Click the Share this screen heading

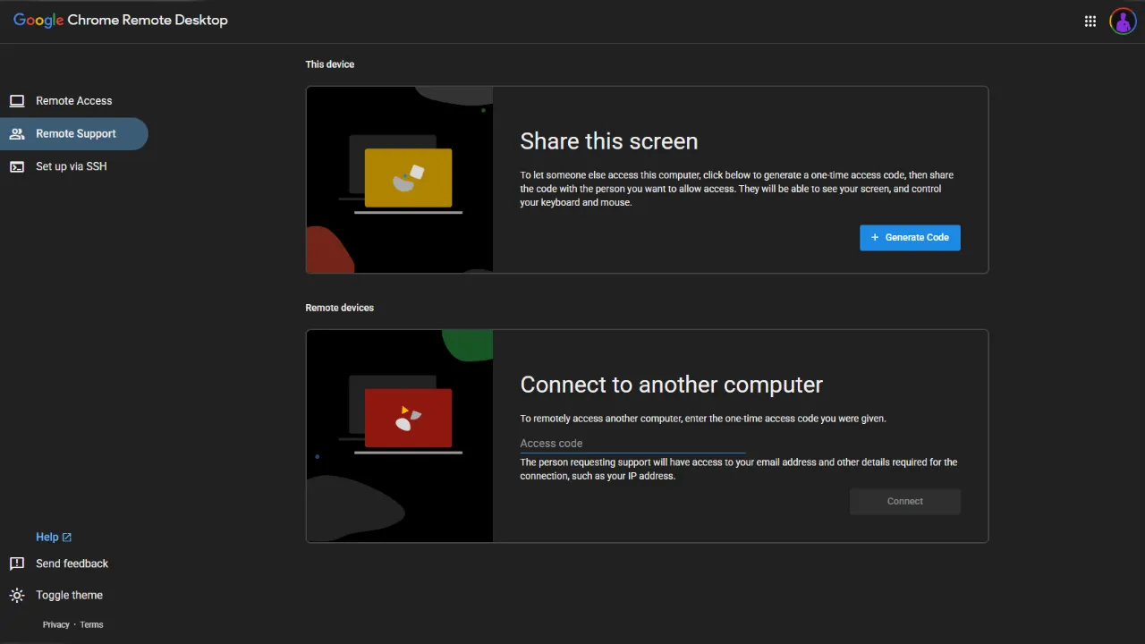(609, 141)
